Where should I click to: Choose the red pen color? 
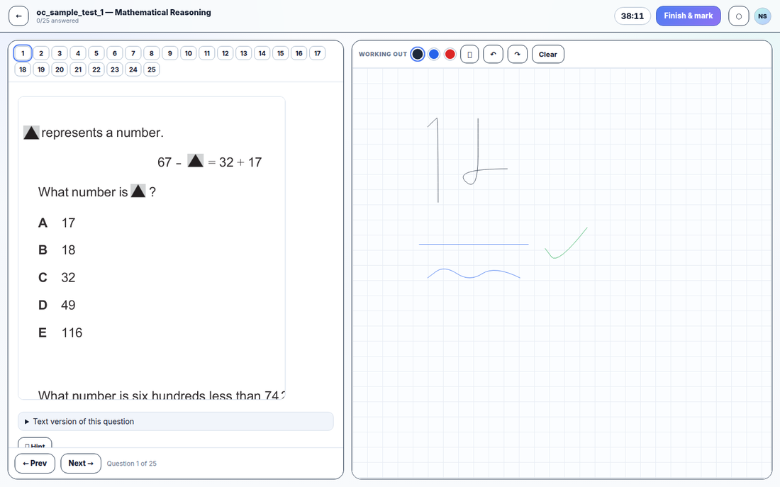(x=450, y=54)
